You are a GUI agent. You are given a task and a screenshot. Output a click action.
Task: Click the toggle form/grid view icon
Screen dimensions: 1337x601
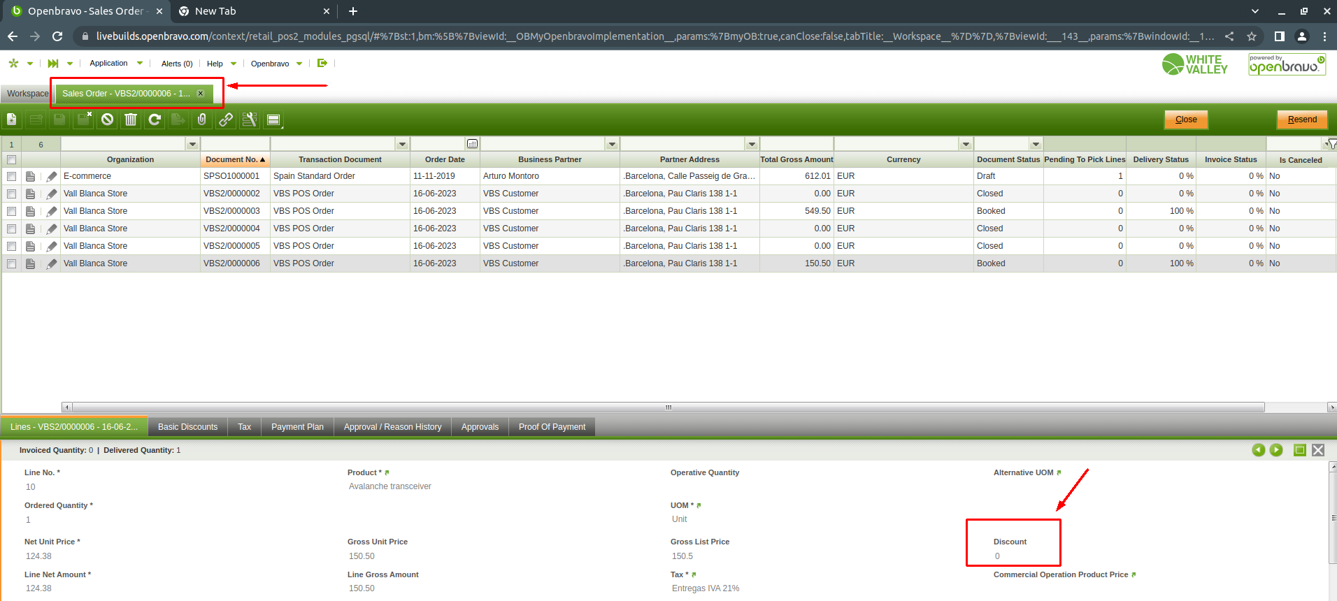click(x=273, y=120)
